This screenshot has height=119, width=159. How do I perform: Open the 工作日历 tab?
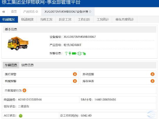[84, 19]
